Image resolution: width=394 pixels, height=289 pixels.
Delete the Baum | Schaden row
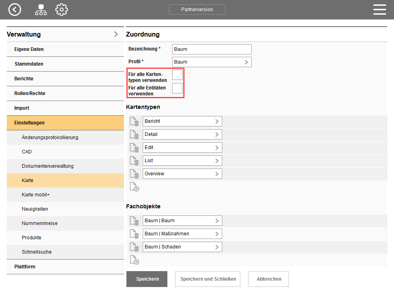134,247
